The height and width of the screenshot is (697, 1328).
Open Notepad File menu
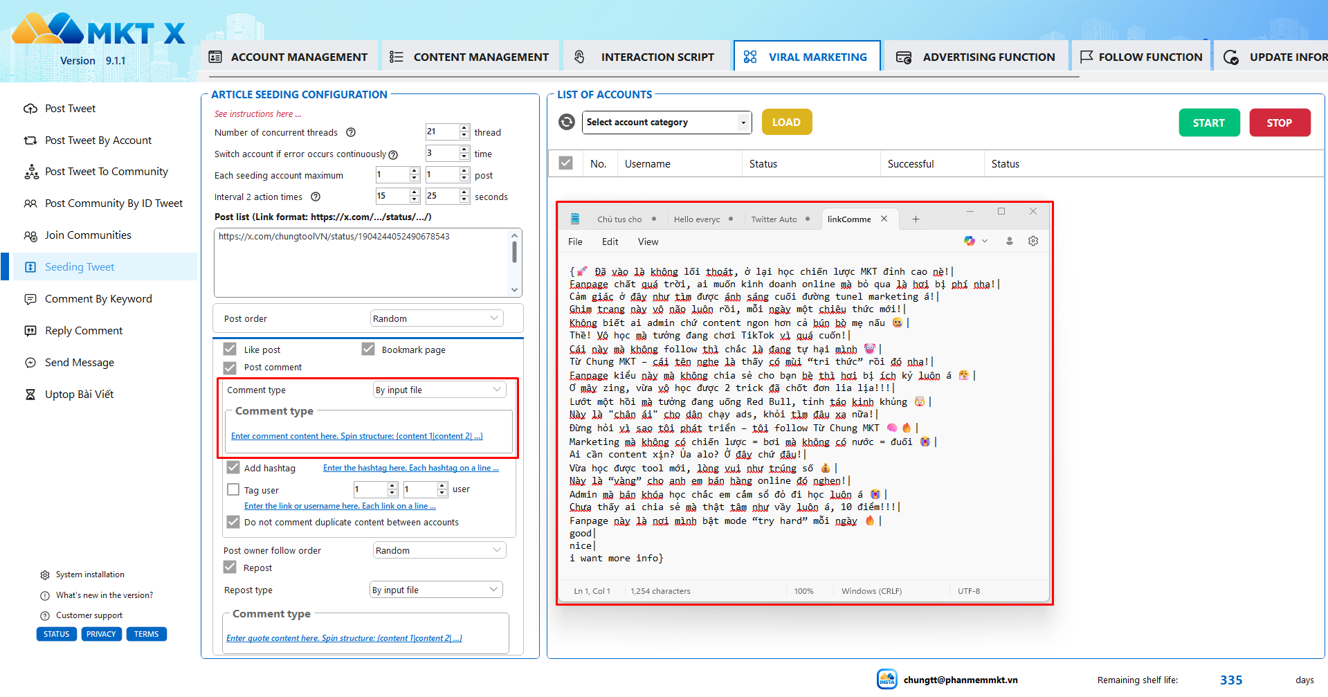(x=575, y=242)
